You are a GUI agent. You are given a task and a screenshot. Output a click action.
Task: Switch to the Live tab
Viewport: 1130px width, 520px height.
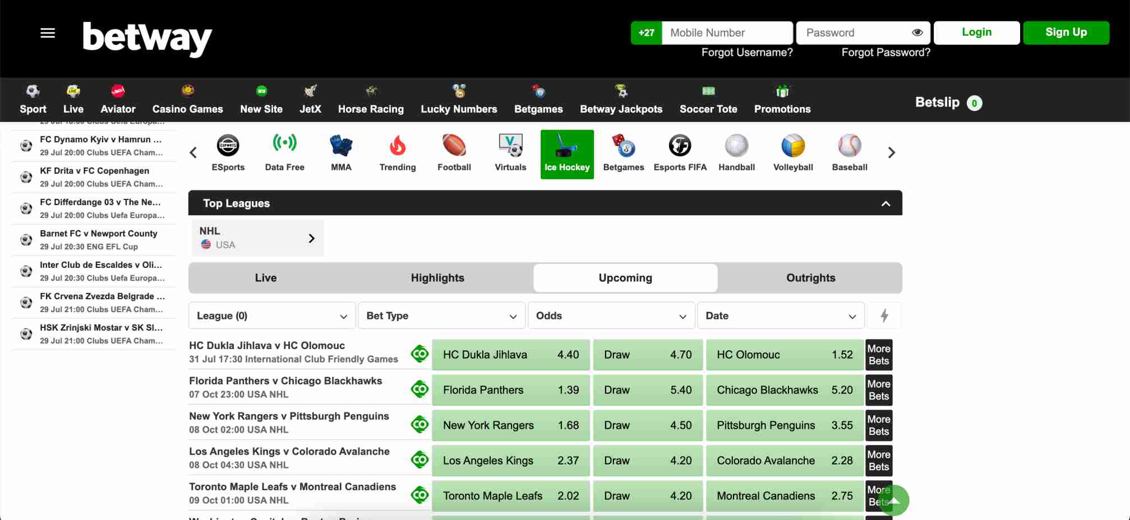pos(266,278)
